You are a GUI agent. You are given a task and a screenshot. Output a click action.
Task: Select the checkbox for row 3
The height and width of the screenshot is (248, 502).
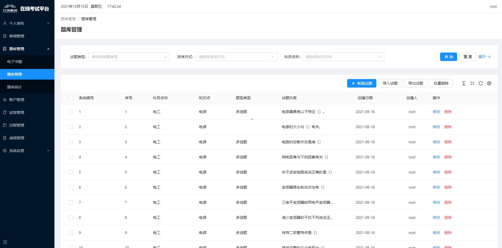[x=71, y=142]
